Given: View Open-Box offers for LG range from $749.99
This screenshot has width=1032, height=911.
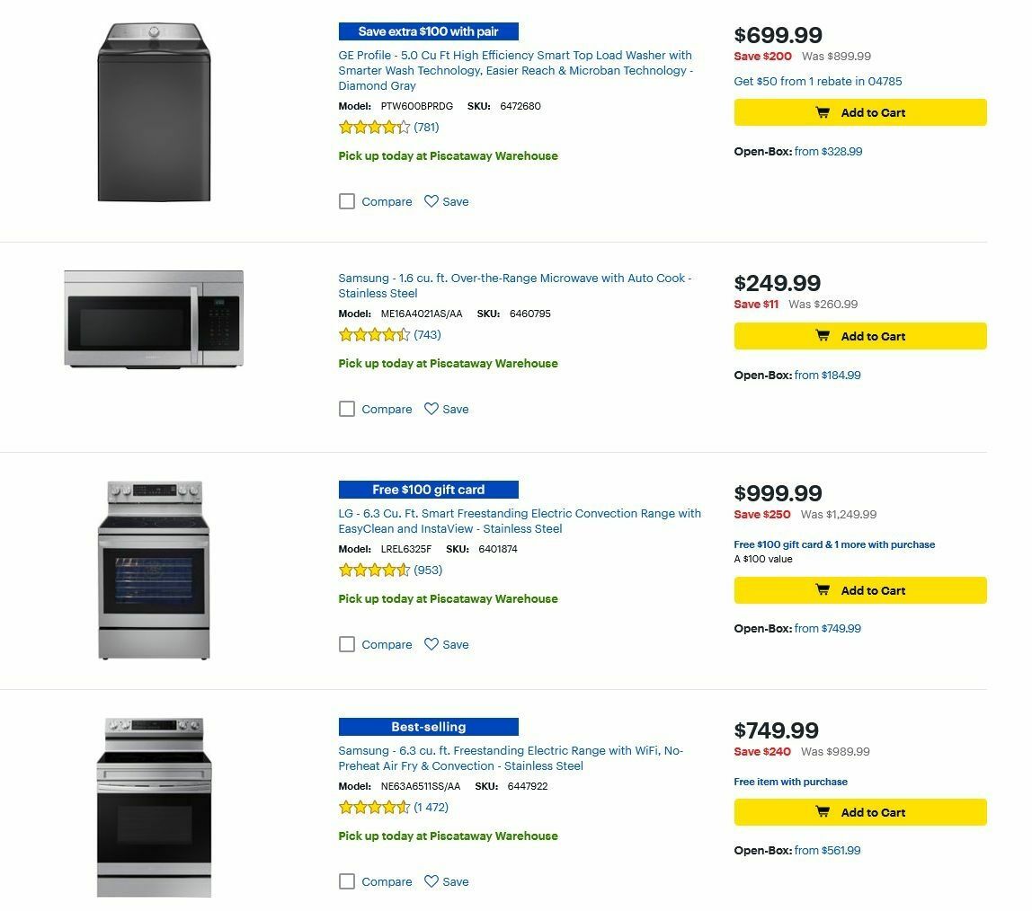Looking at the screenshot, I should (824, 629).
